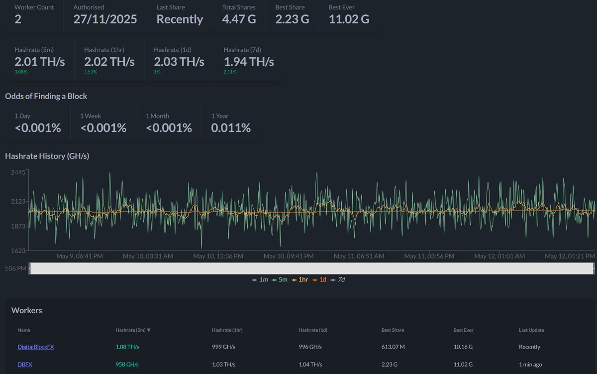Click 1.03 TH/s in DBFX row

pos(223,364)
